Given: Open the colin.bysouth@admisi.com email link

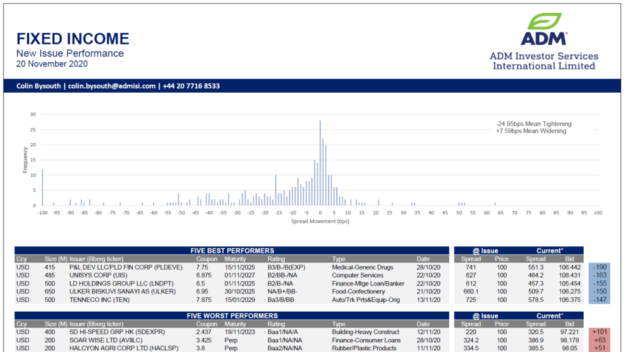Looking at the screenshot, I should coord(112,86).
